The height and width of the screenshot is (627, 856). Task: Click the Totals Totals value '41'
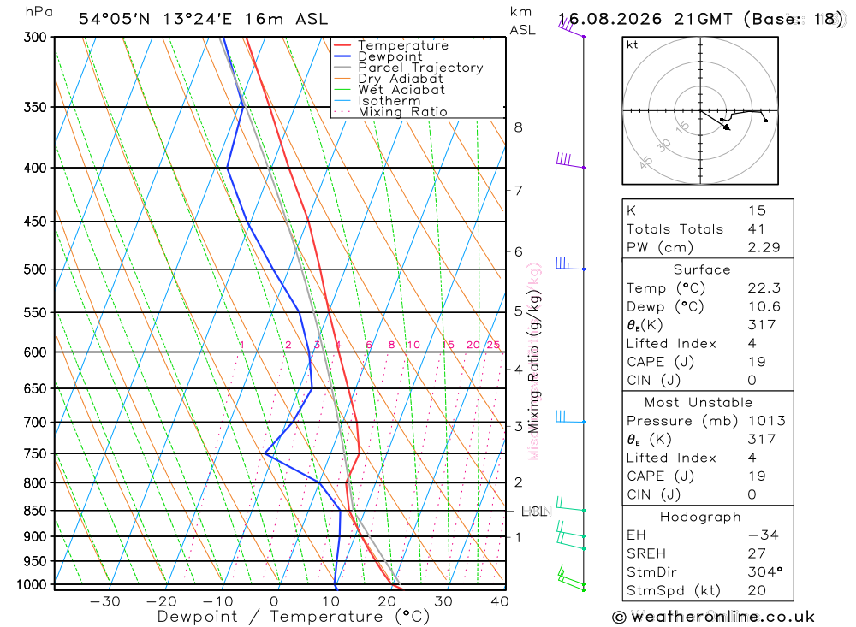pos(756,229)
